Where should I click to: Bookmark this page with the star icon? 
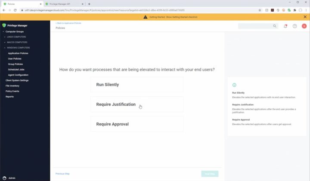pyautogui.click(x=260, y=10)
